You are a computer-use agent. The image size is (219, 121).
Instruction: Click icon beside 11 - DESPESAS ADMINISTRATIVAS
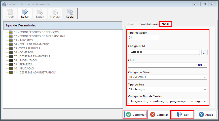pyautogui.click(x=11, y=72)
